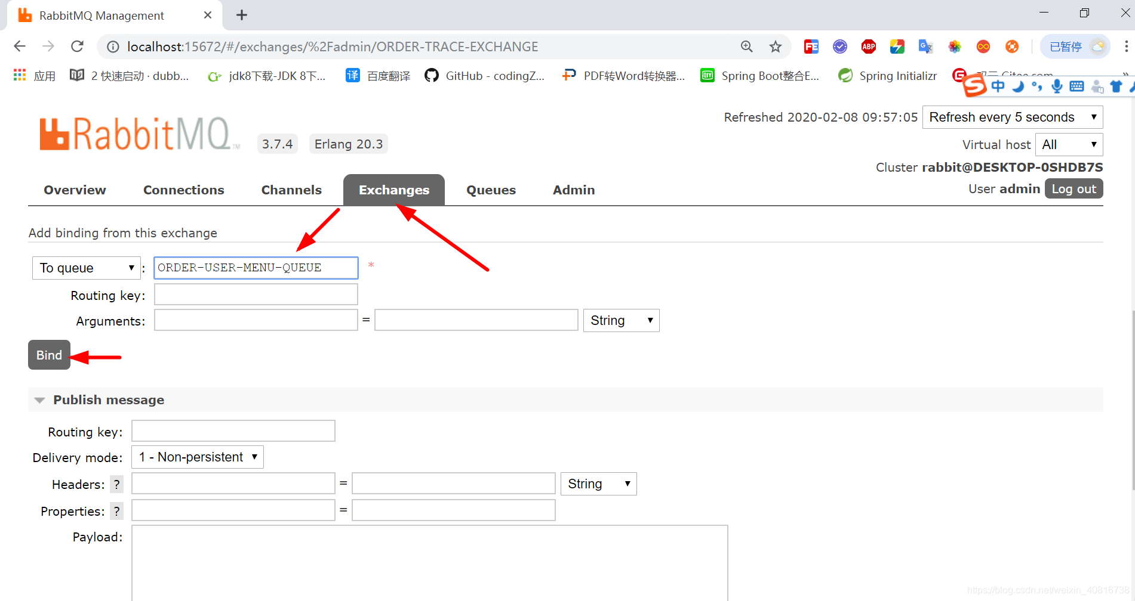Screen dimensions: 1135x601
Task: Switch to the Admin tab
Action: pyautogui.click(x=574, y=190)
